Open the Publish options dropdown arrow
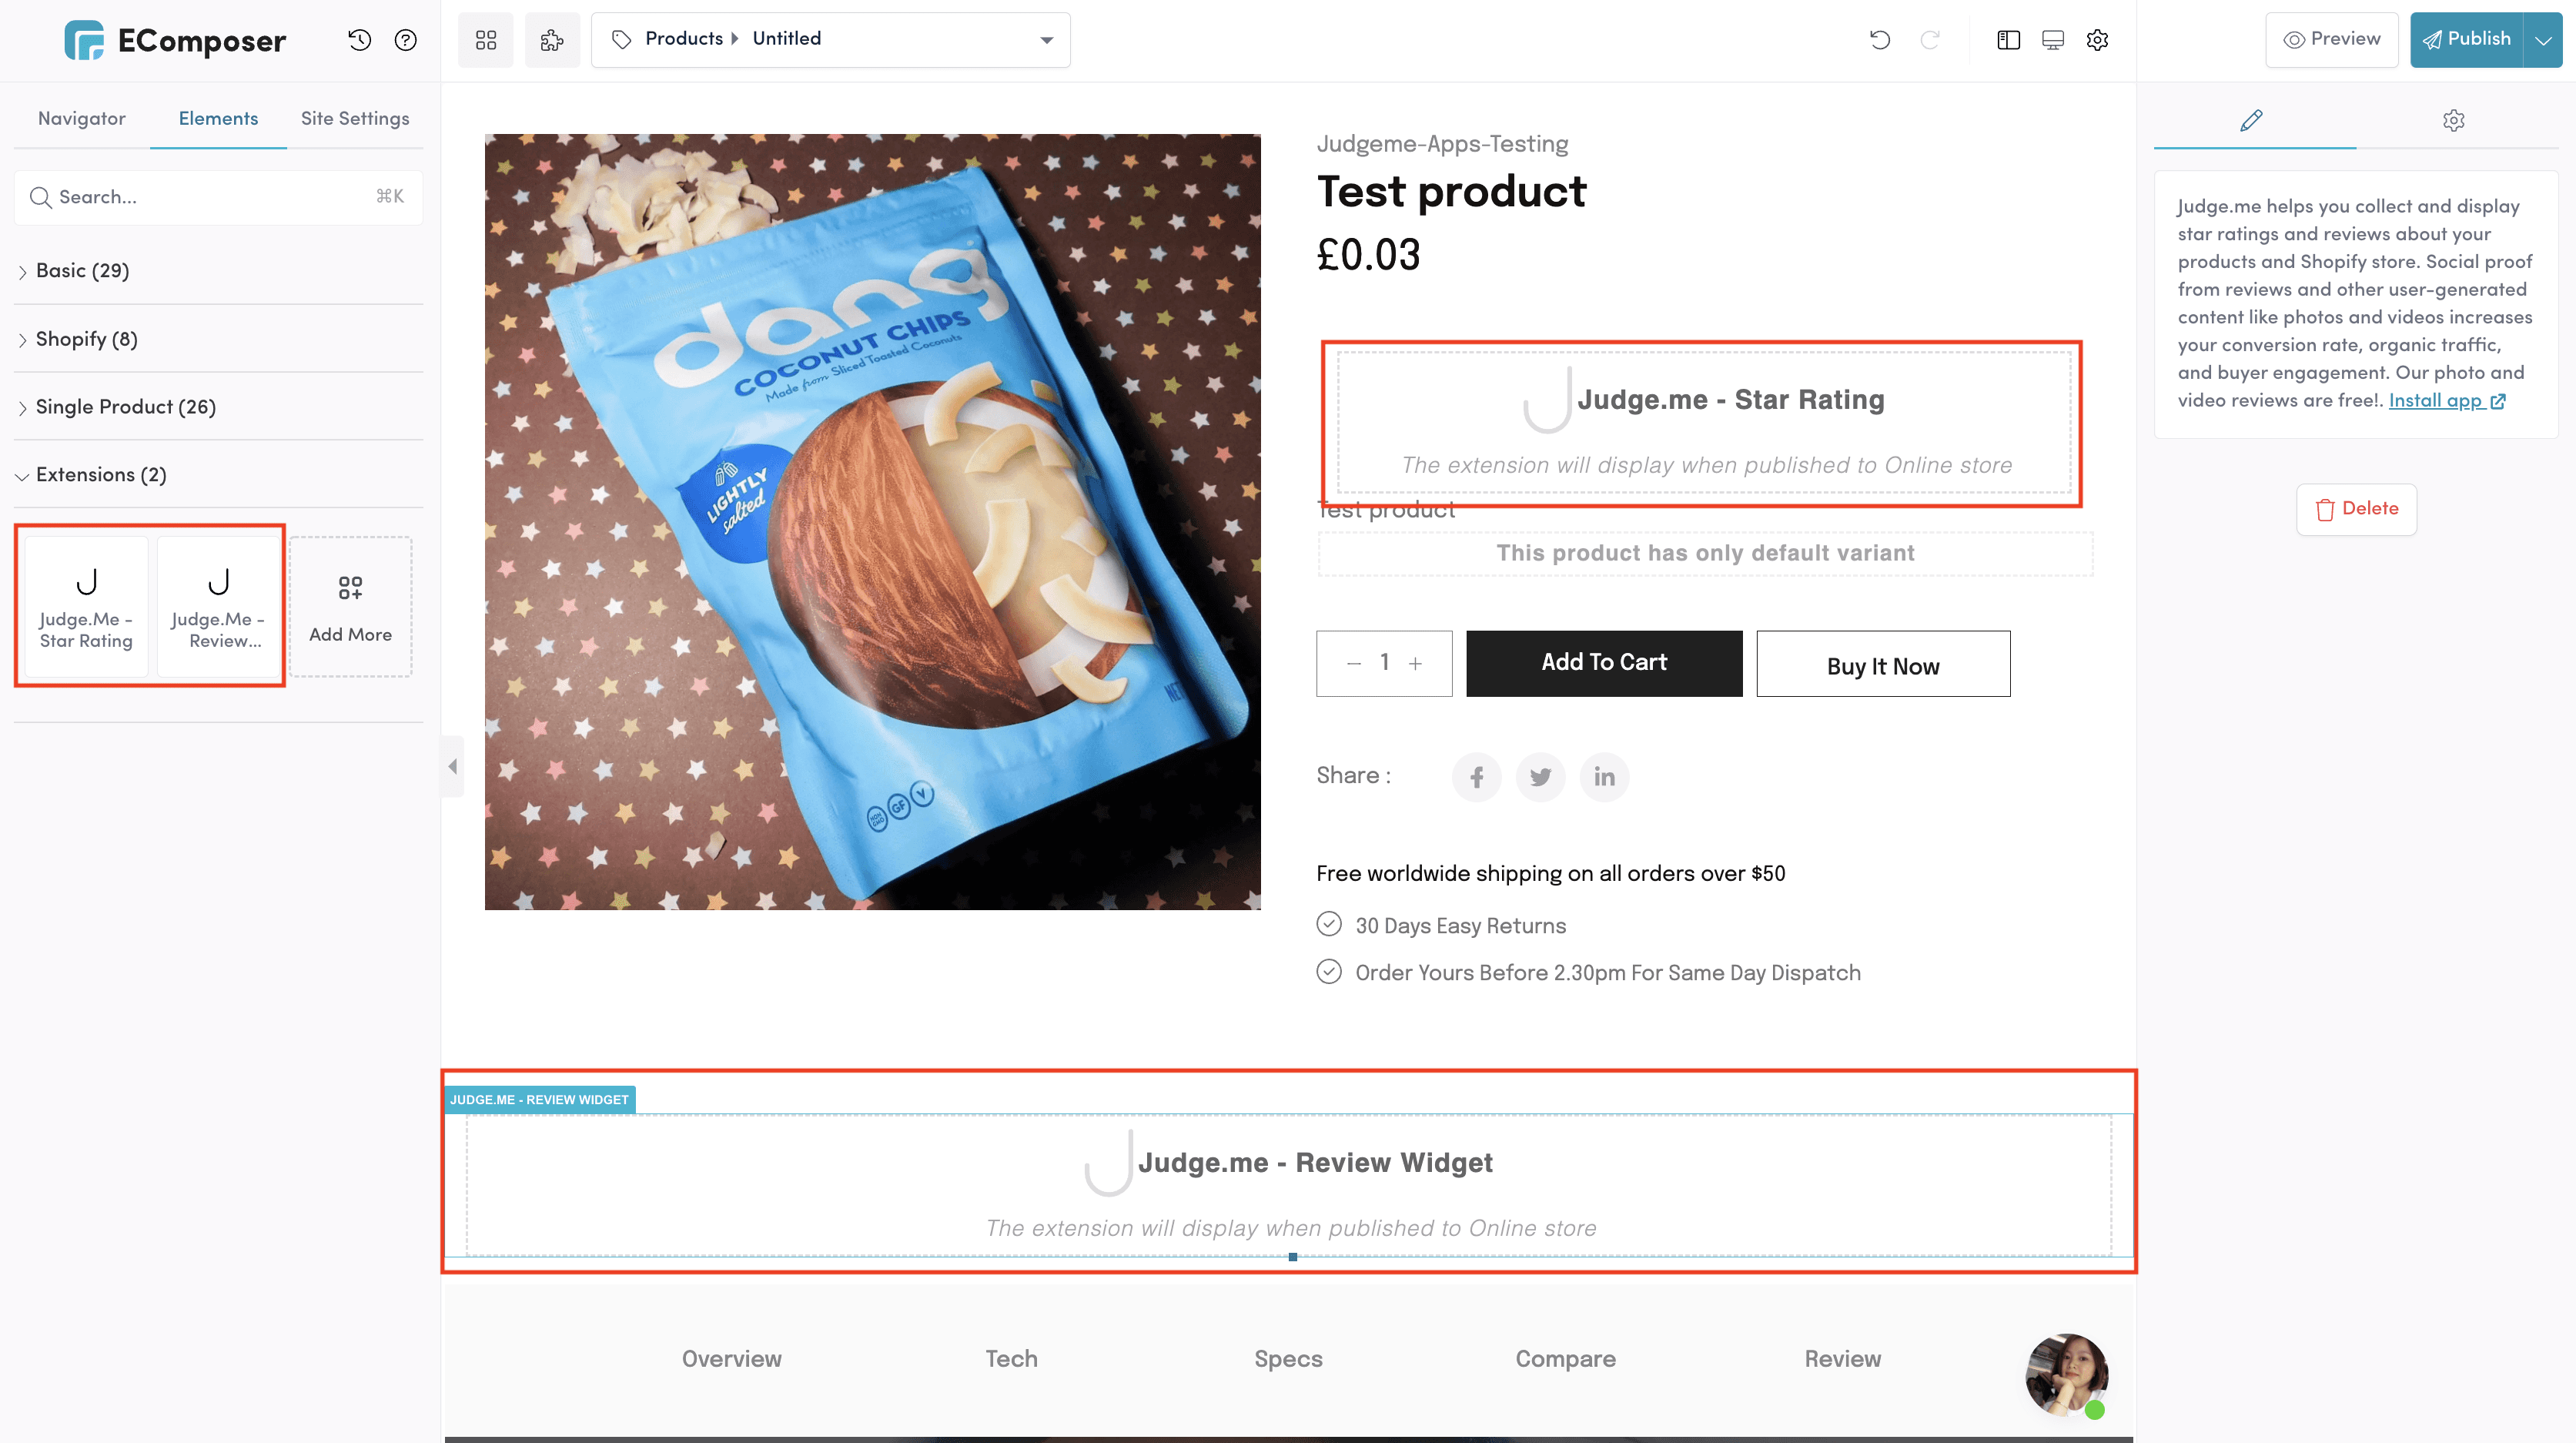The width and height of the screenshot is (2576, 1443). click(x=2542, y=40)
